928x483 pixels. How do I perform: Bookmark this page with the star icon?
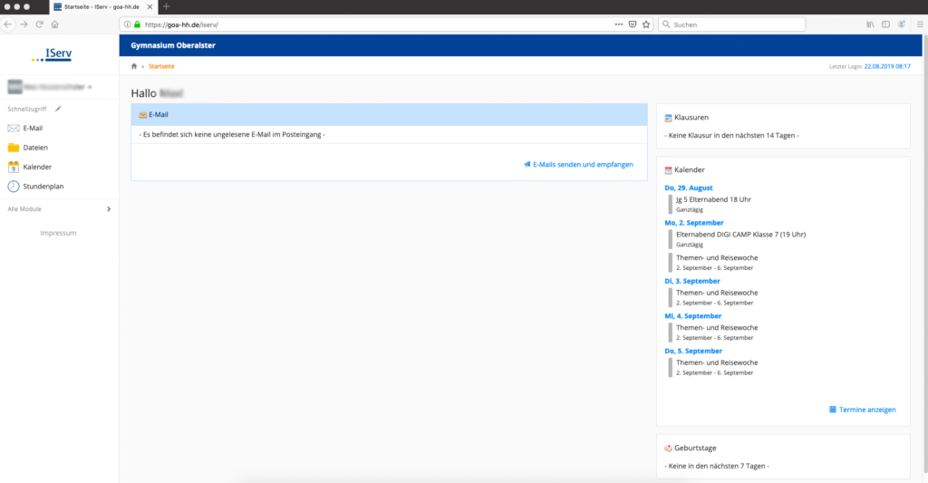pyautogui.click(x=645, y=24)
